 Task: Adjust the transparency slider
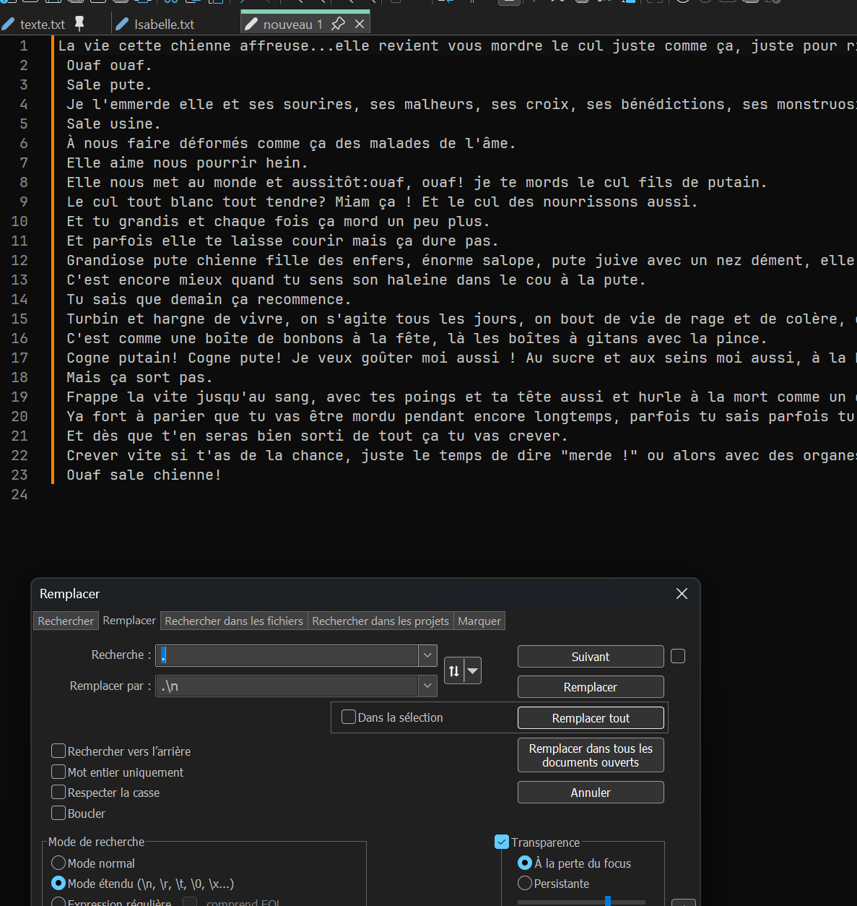tap(608, 901)
